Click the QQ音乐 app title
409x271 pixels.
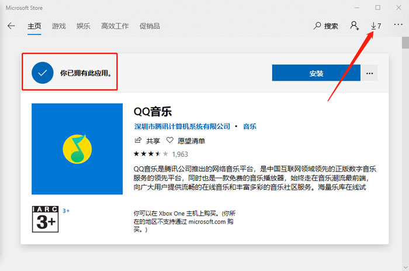coord(152,112)
